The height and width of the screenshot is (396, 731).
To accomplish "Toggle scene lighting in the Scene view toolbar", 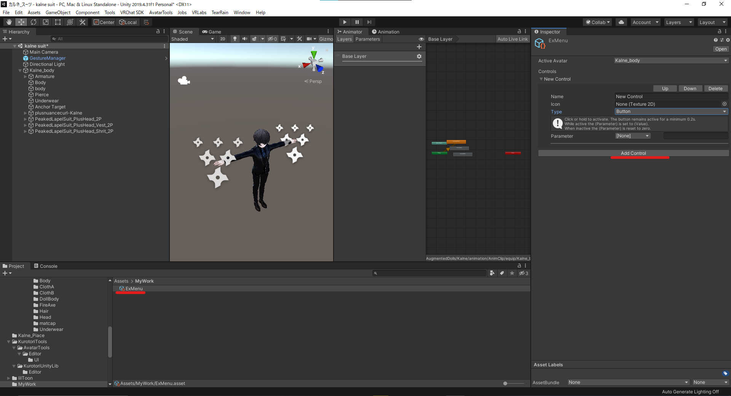I will tap(235, 38).
